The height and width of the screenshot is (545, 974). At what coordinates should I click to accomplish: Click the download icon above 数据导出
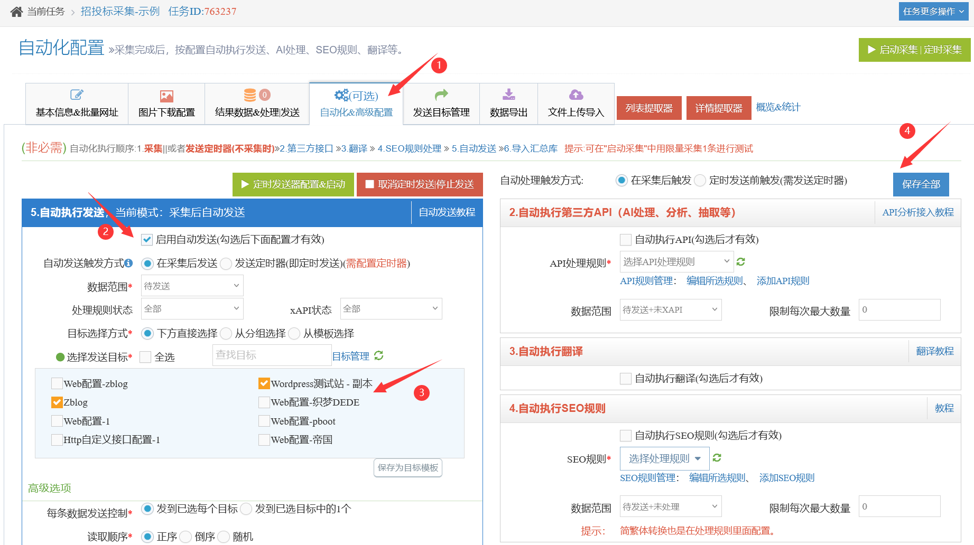508,95
